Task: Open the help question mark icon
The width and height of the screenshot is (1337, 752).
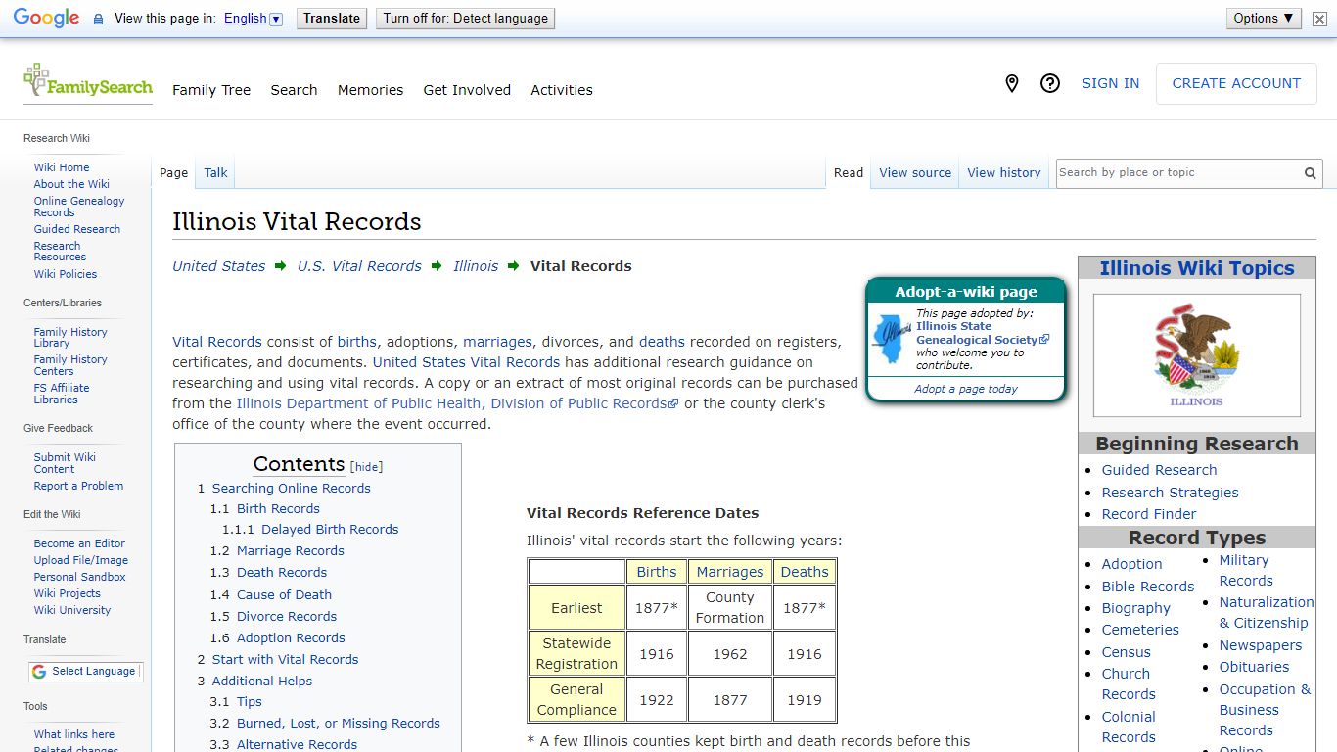Action: click(1050, 84)
